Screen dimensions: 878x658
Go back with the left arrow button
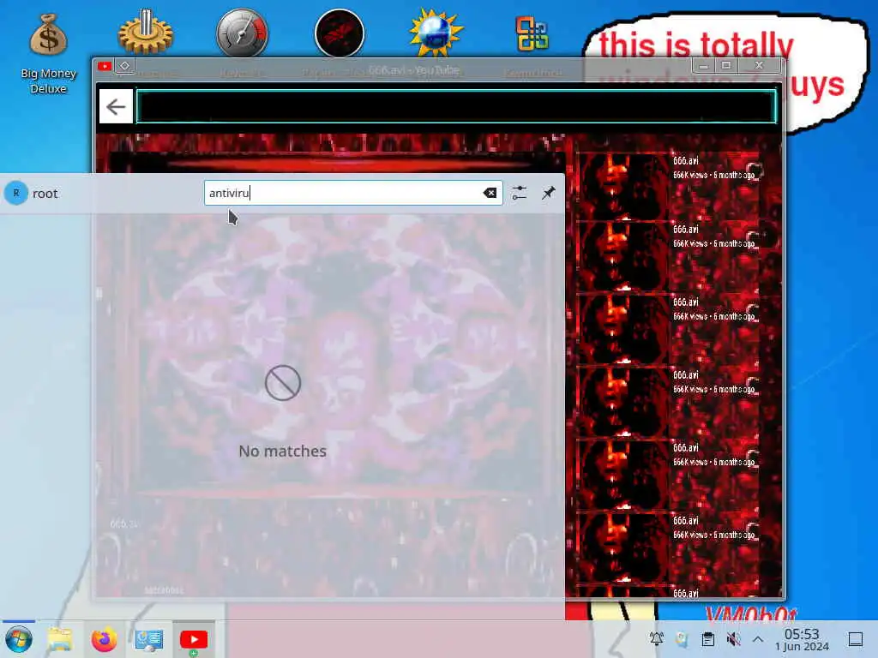116,106
